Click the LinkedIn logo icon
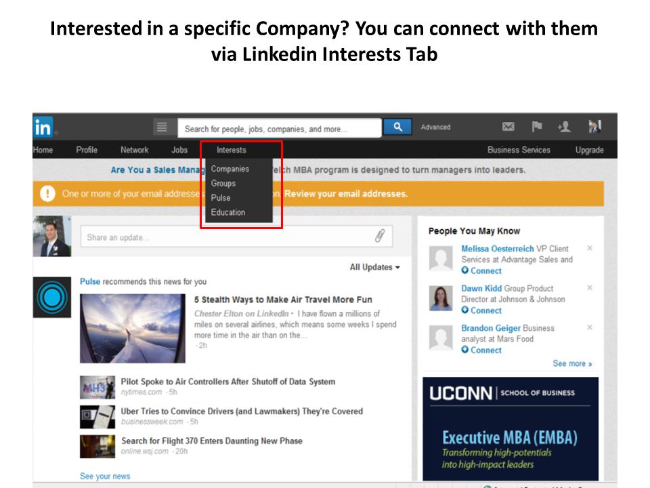 43,127
